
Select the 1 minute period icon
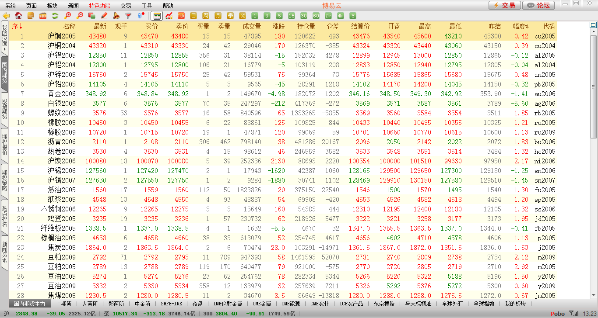click(255, 16)
